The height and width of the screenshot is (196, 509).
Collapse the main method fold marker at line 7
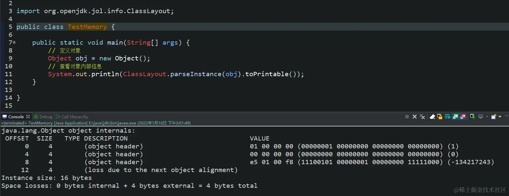click(14, 42)
